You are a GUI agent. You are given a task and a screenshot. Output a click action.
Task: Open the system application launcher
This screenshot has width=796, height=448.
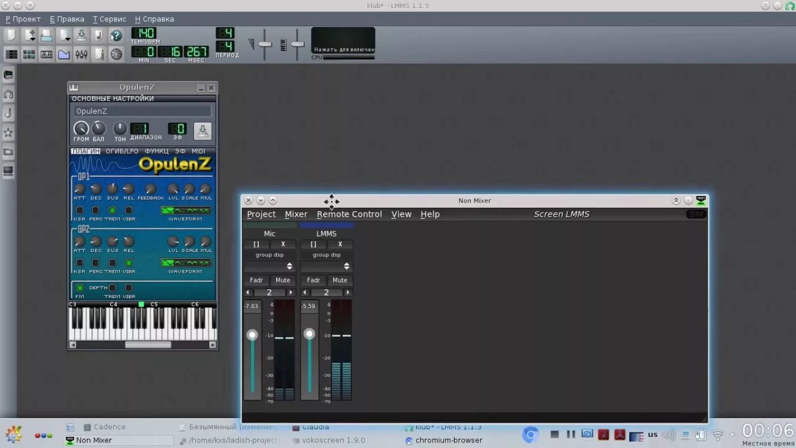point(14,434)
